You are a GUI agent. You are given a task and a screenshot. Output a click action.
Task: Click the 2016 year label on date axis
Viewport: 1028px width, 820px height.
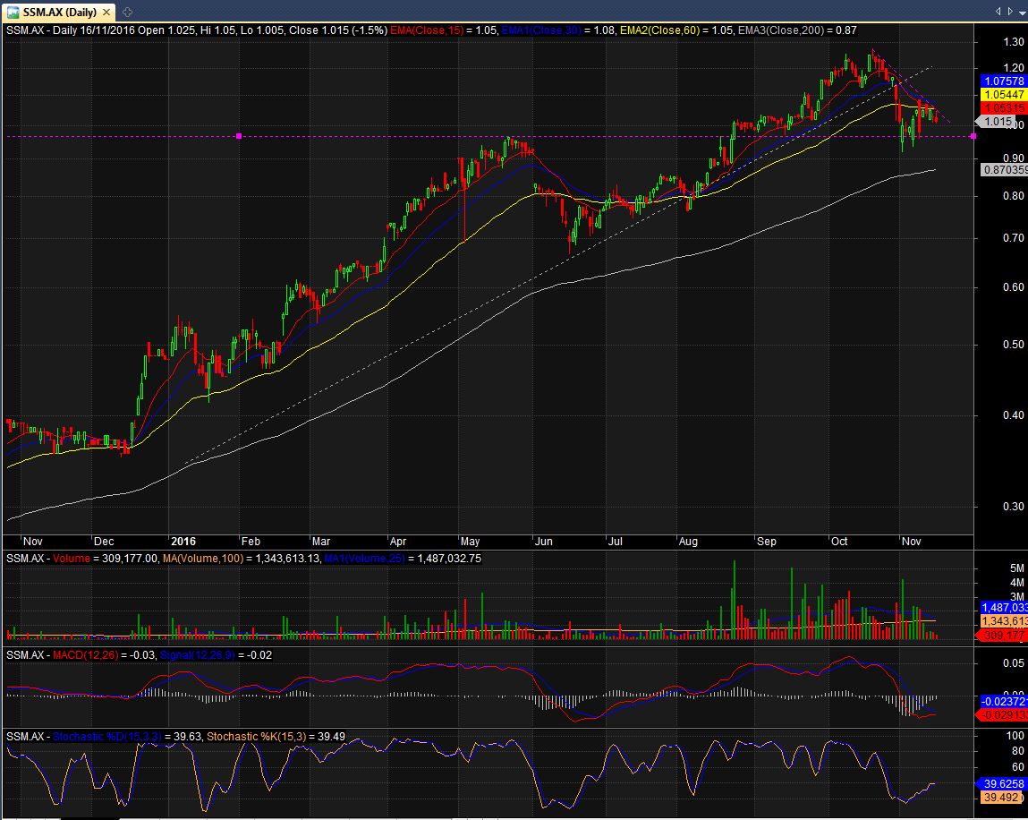point(183,542)
